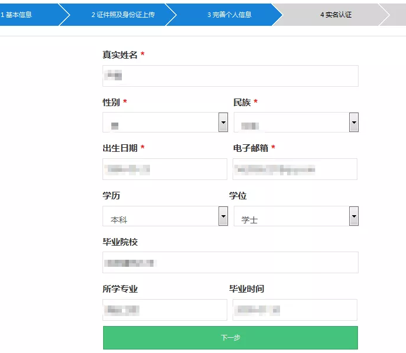This screenshot has width=406, height=353.
Task: Go to step 2 证件照及身份证上传
Action: click(122, 15)
